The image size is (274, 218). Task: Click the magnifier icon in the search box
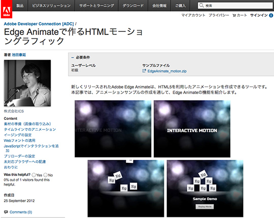point(201,6)
